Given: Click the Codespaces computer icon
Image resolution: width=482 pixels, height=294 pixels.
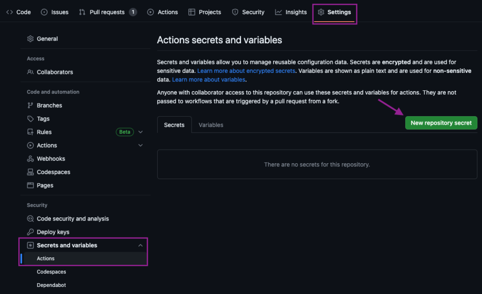Looking at the screenshot, I should coord(30,172).
